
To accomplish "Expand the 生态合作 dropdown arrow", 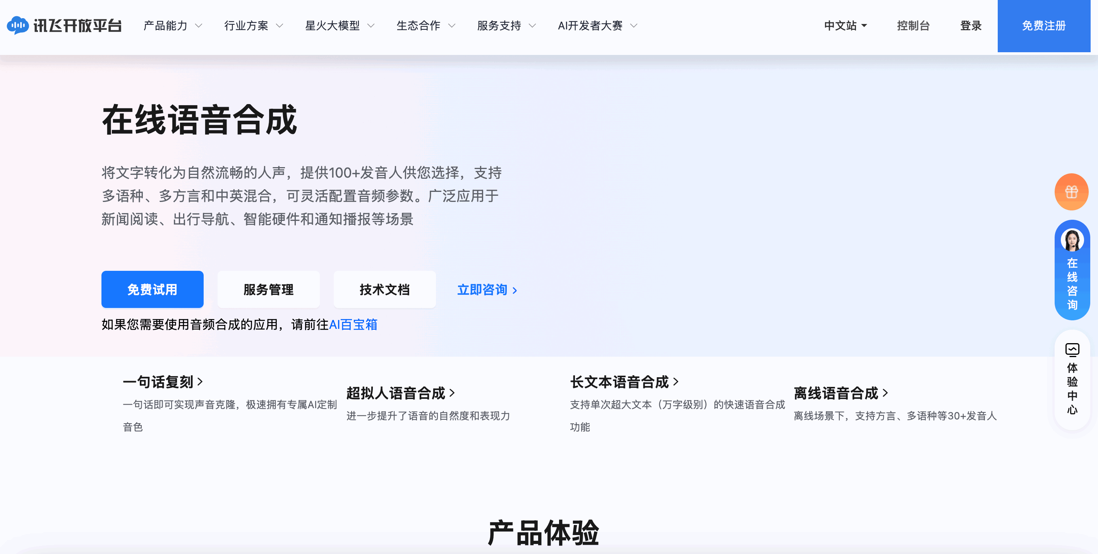I will 452,26.
